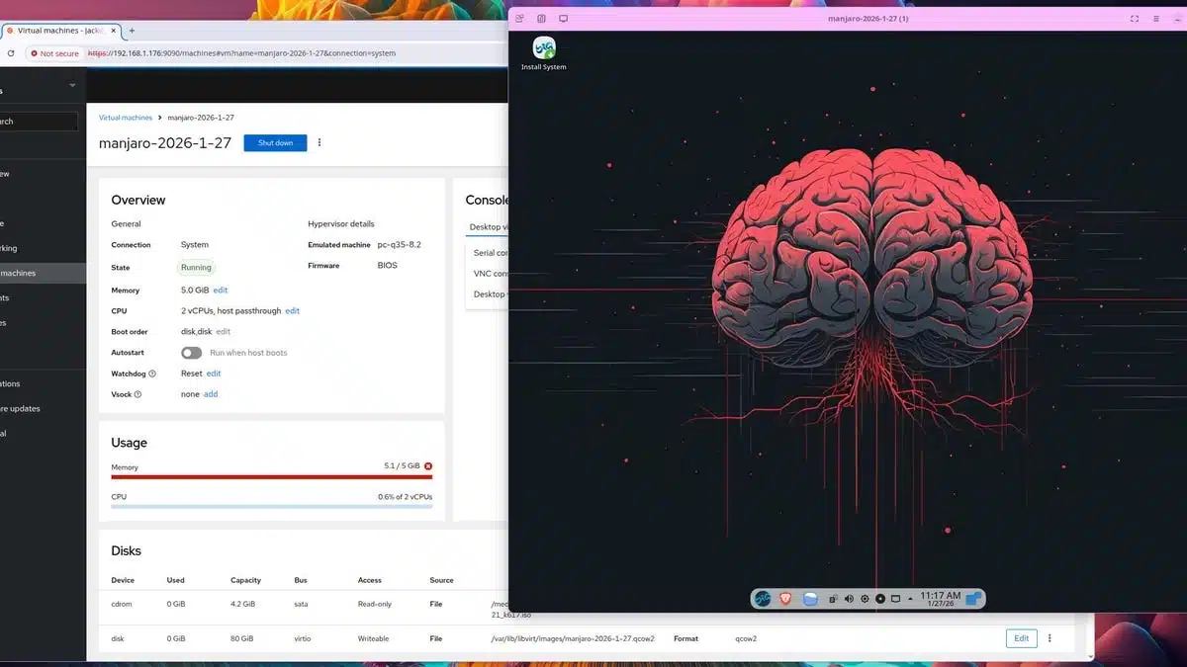Image resolution: width=1187 pixels, height=667 pixels.
Task: Select the Virtual machines browser tab
Action: [x=59, y=31]
